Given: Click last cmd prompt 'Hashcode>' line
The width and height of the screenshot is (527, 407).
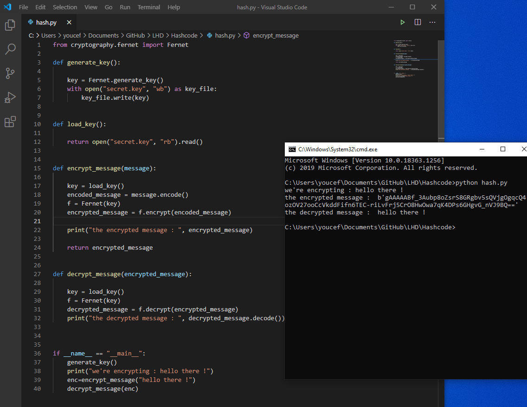Looking at the screenshot, I should [x=370, y=227].
